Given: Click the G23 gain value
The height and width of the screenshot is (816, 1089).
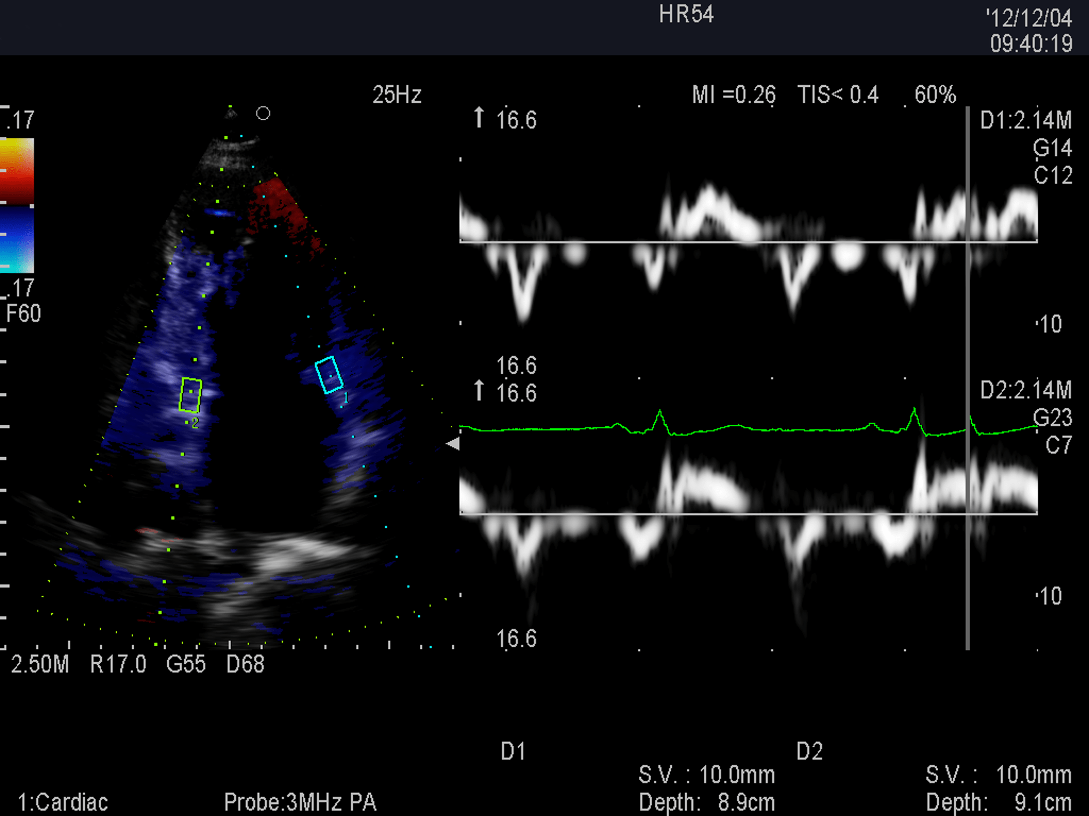Looking at the screenshot, I should coord(1052,418).
